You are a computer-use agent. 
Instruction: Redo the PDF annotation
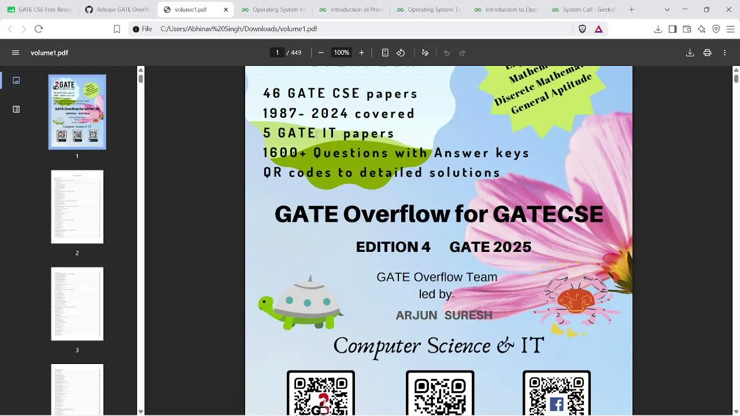click(x=462, y=53)
